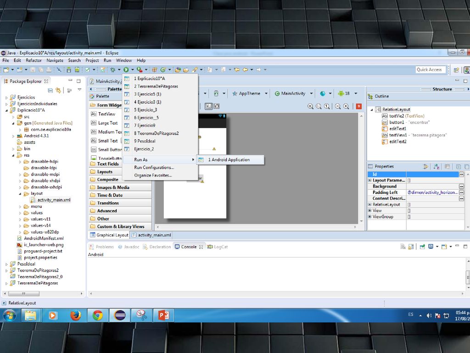Image resolution: width=470 pixels, height=353 pixels.
Task: Click the External Tools run icon
Action: coord(140,70)
